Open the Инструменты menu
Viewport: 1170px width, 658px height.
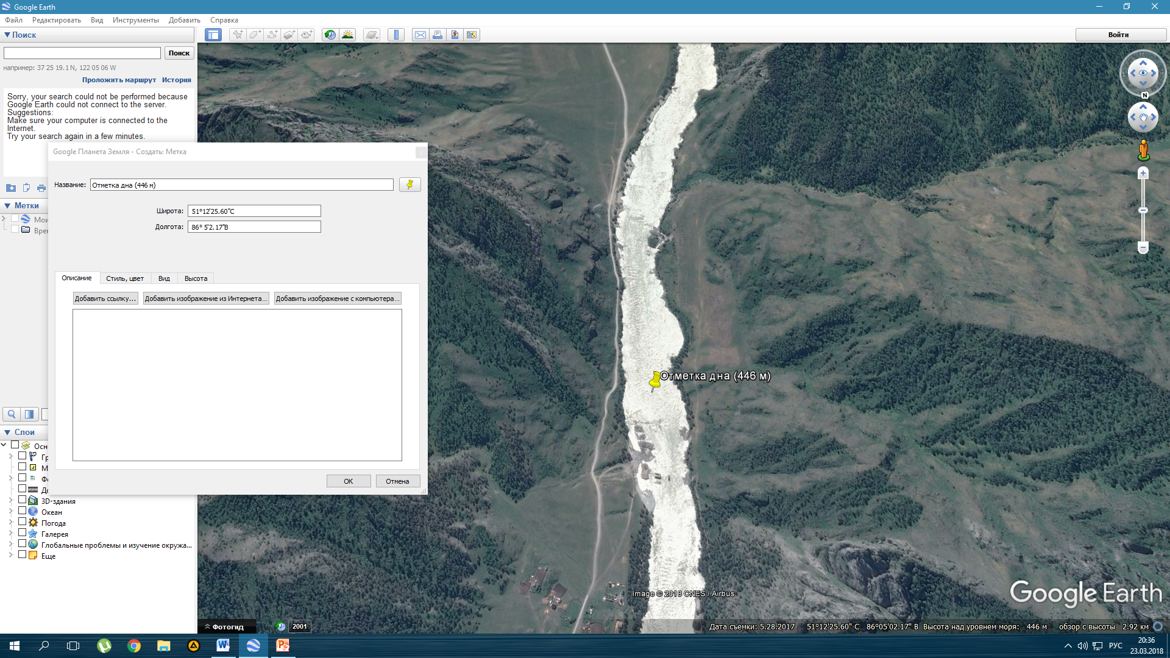pos(135,20)
